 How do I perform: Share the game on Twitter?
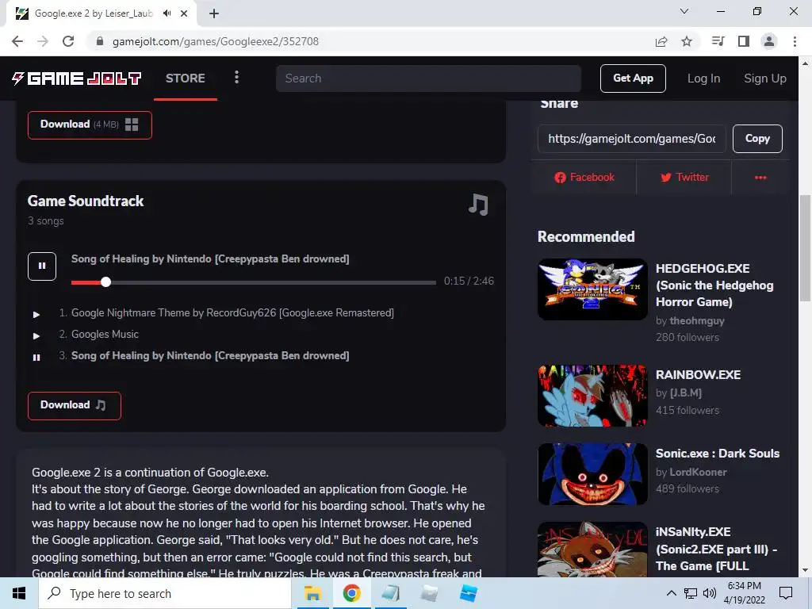click(x=684, y=178)
